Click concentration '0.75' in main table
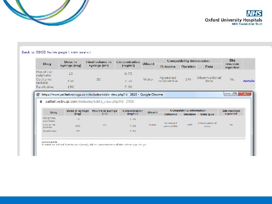 (x=128, y=74)
